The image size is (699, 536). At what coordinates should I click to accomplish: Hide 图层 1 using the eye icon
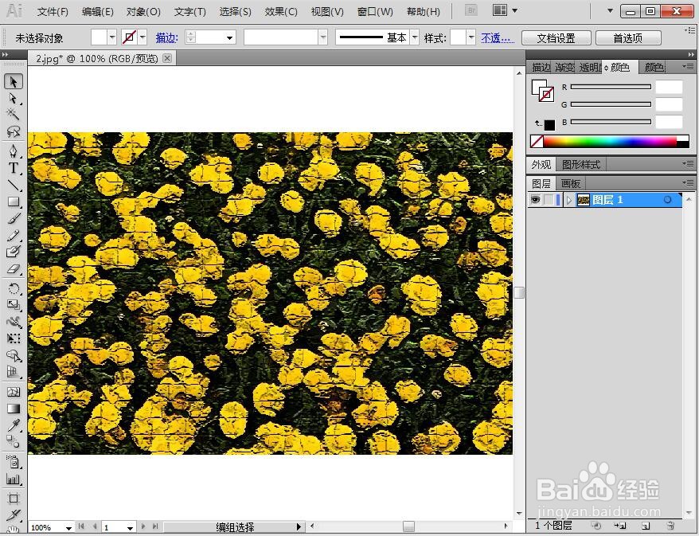(534, 200)
